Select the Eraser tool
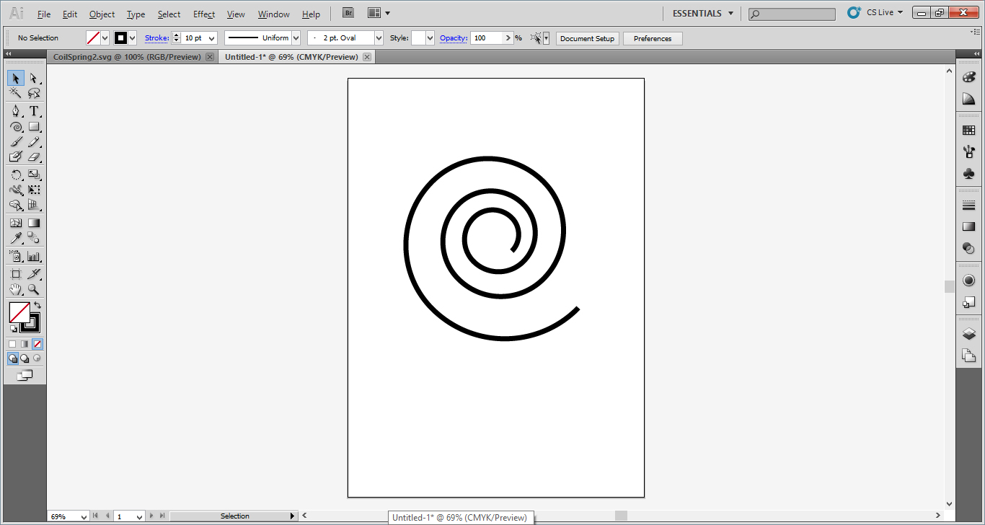Image resolution: width=985 pixels, height=525 pixels. click(x=33, y=156)
